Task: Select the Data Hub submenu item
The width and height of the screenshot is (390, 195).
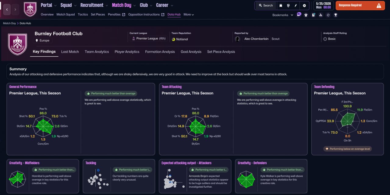Action: pyautogui.click(x=174, y=15)
